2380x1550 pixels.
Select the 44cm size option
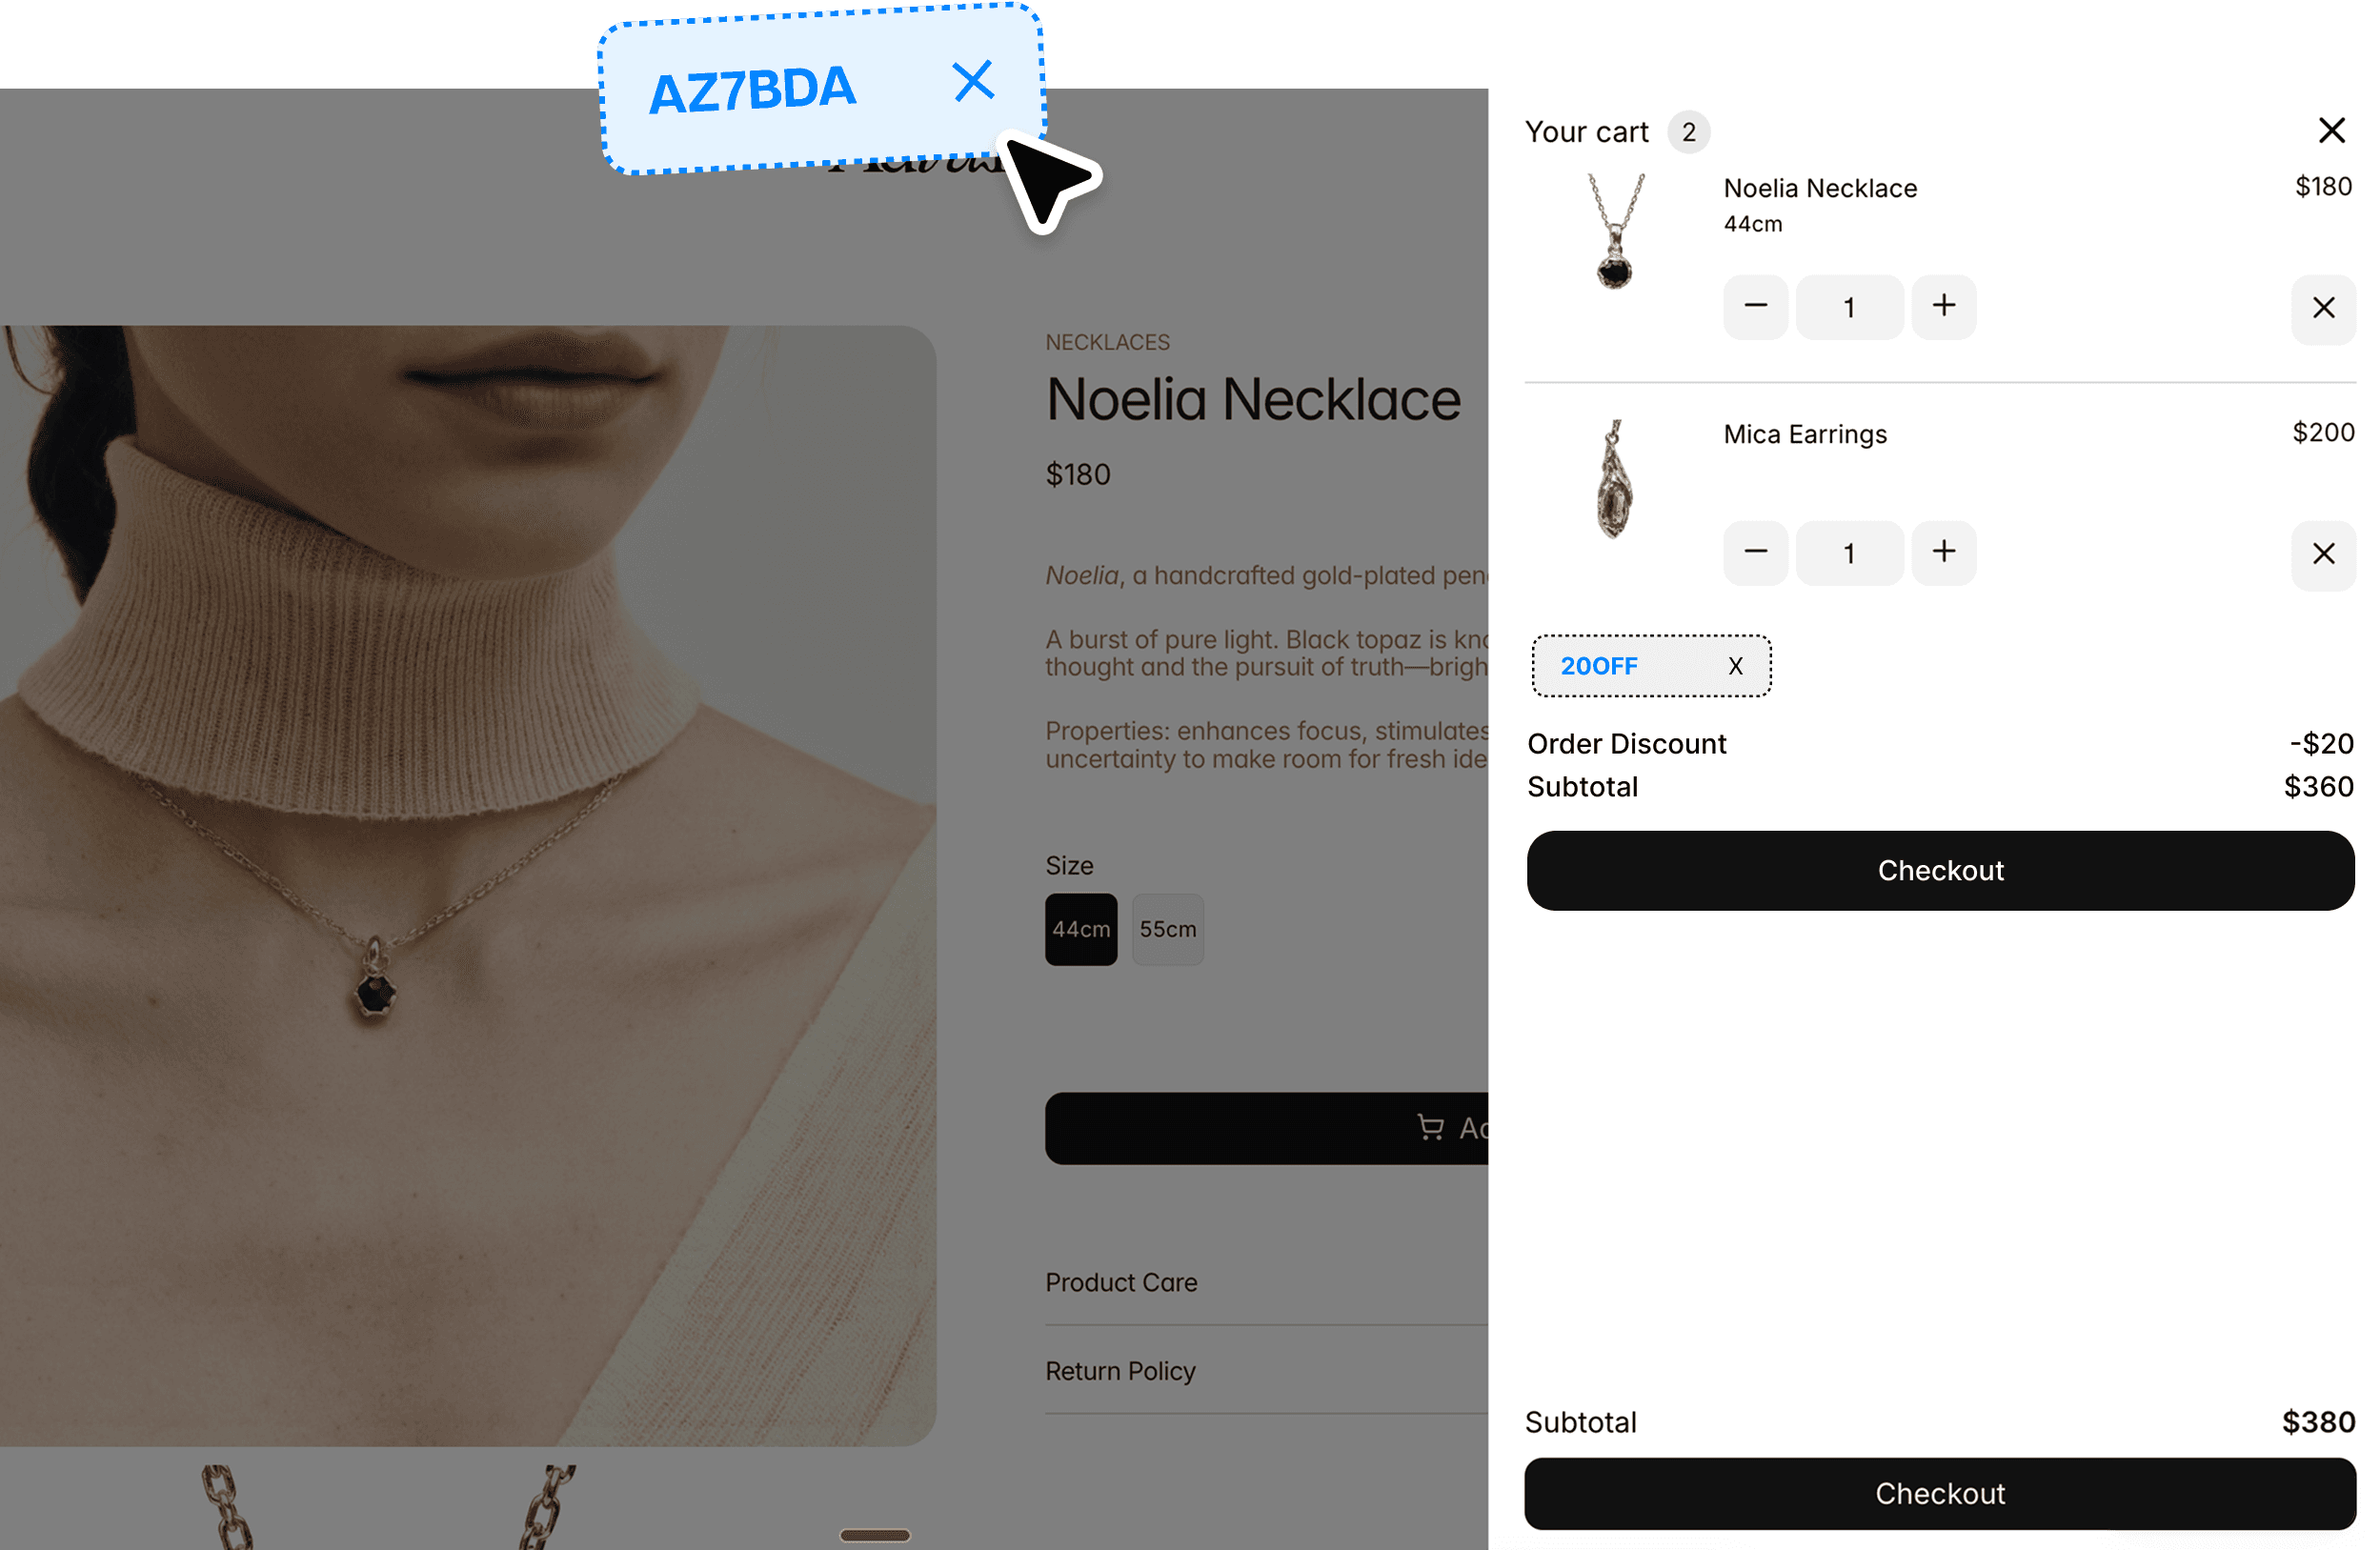click(x=1081, y=929)
